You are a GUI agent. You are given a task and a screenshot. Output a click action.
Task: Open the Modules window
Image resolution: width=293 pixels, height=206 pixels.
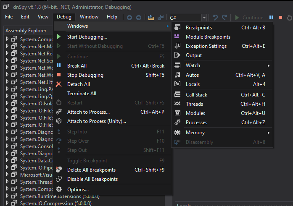222,113
